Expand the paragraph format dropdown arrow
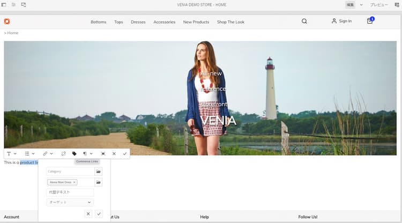Screen dimensions: 402x223 (x=91, y=153)
